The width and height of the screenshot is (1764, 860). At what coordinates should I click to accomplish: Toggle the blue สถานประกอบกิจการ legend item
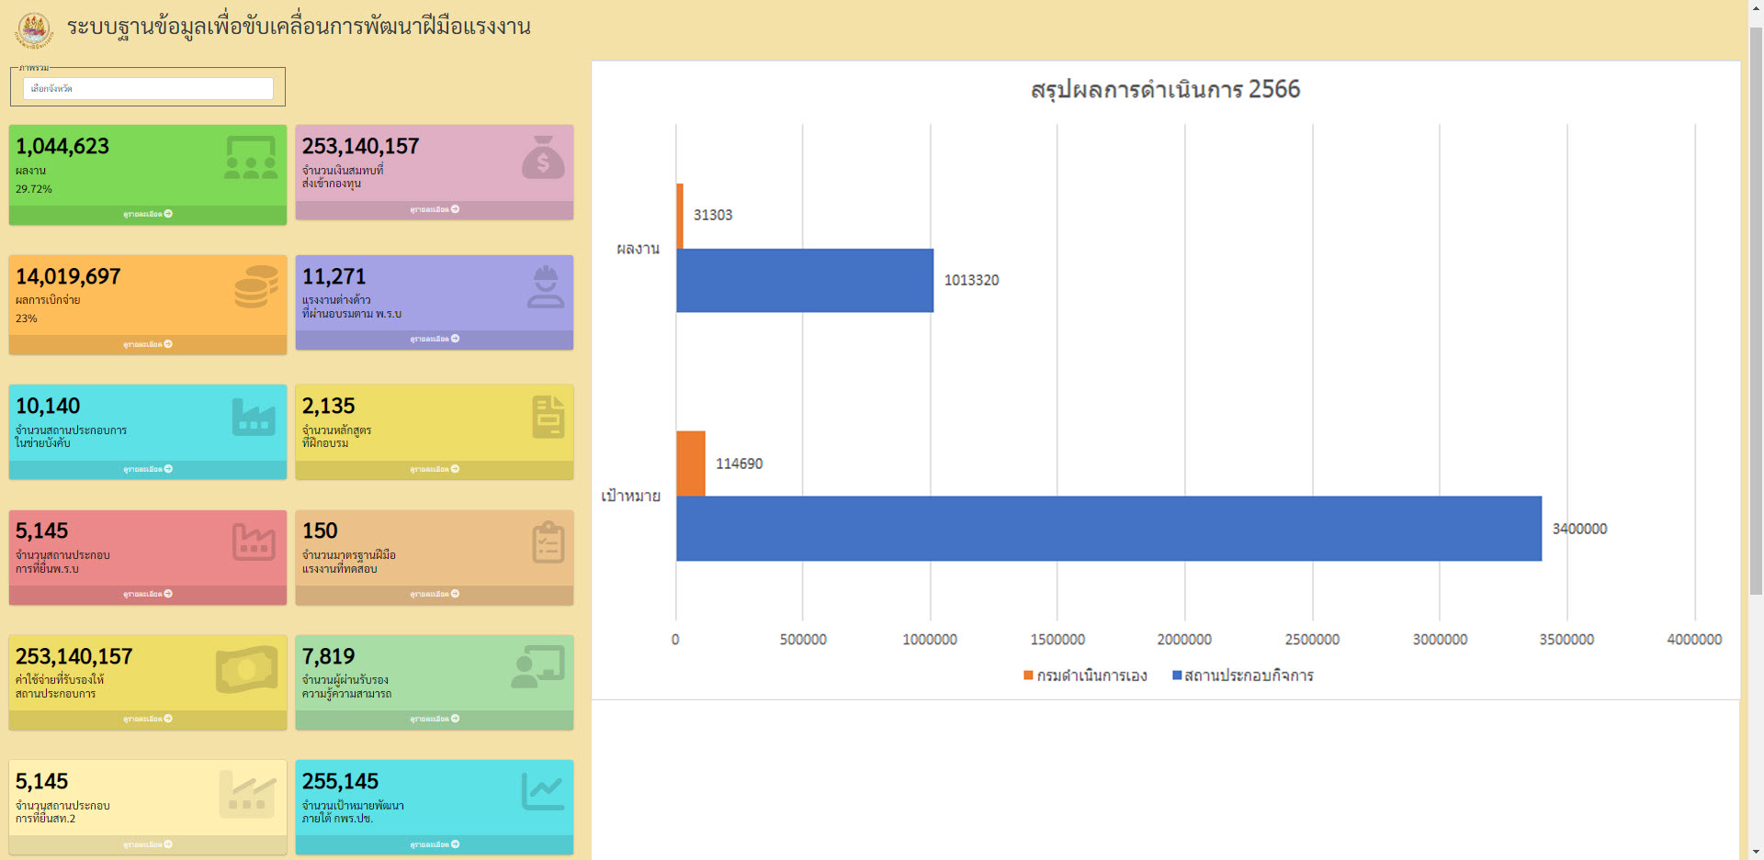pos(1242,676)
